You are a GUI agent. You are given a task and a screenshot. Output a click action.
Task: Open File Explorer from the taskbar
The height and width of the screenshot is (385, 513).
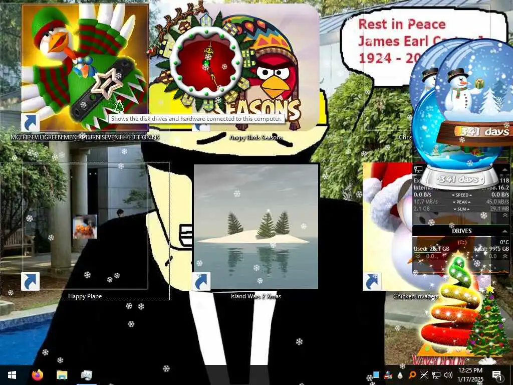coord(62,375)
